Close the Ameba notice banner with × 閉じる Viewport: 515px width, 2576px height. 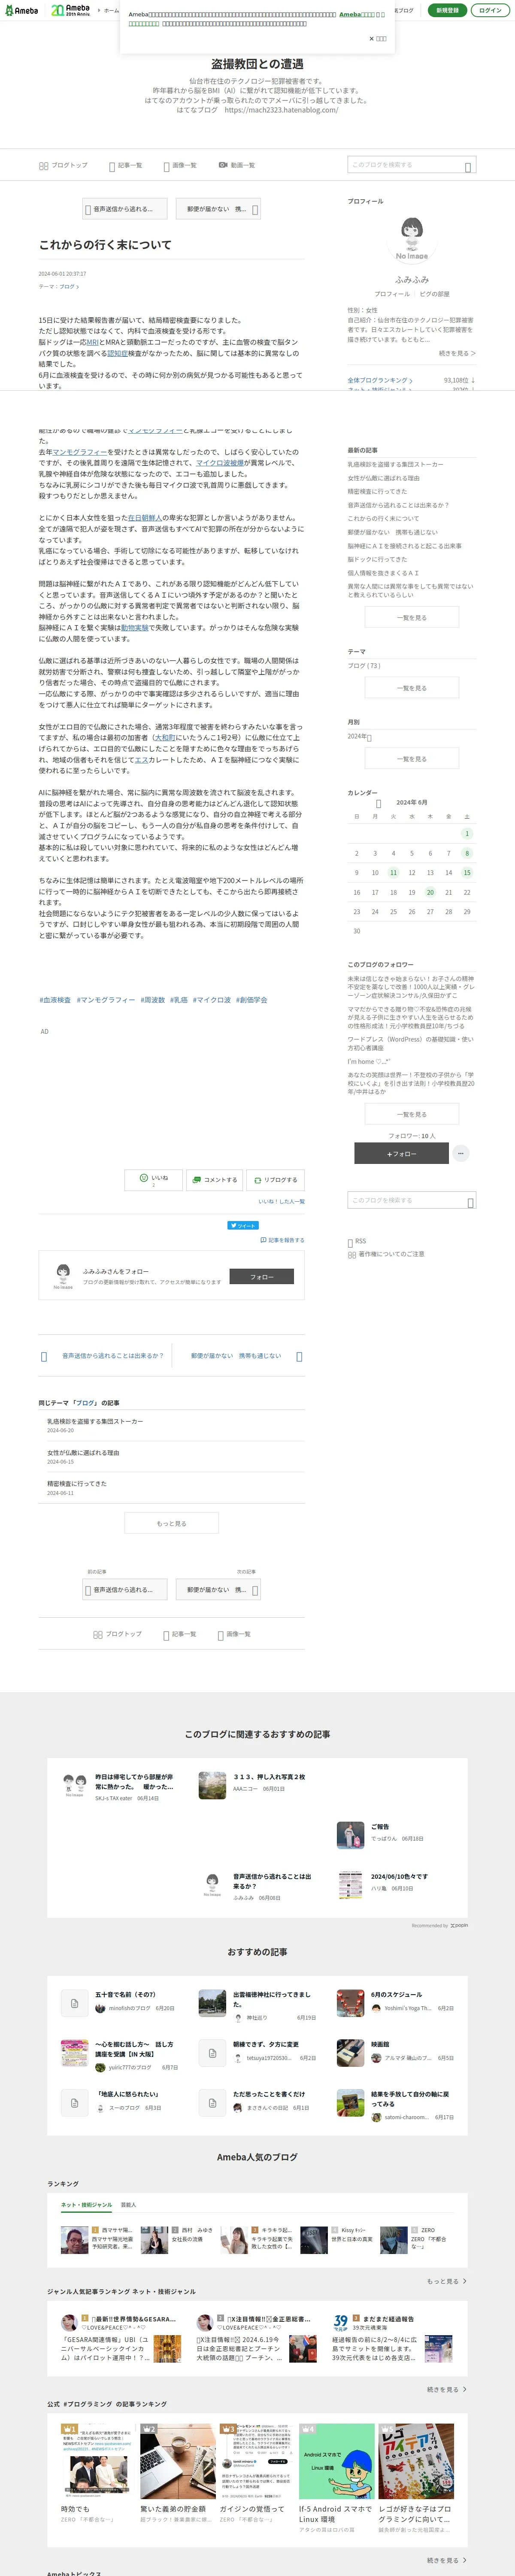click(x=378, y=39)
